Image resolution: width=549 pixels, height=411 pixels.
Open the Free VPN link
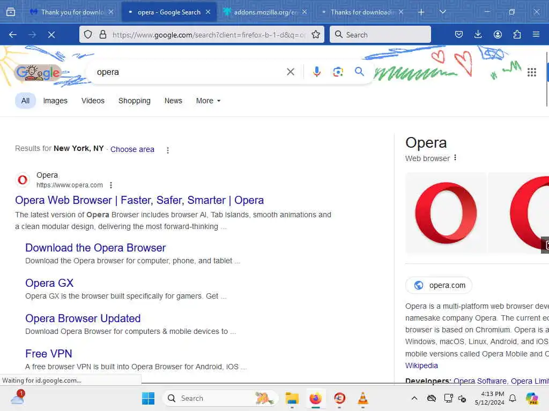click(x=49, y=354)
